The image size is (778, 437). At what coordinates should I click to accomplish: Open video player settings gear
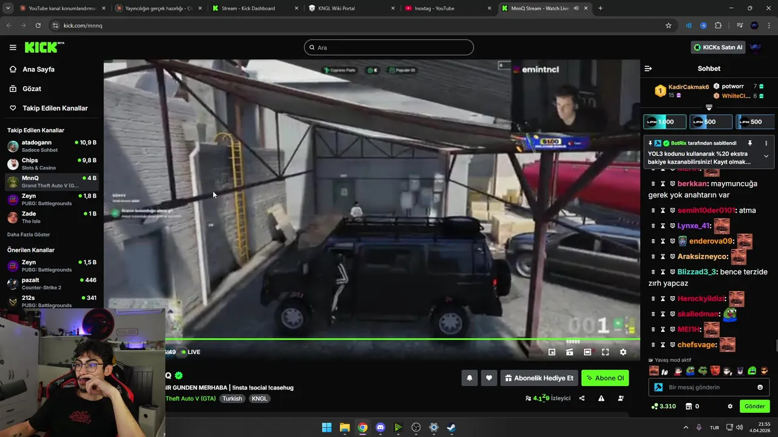[623, 352]
